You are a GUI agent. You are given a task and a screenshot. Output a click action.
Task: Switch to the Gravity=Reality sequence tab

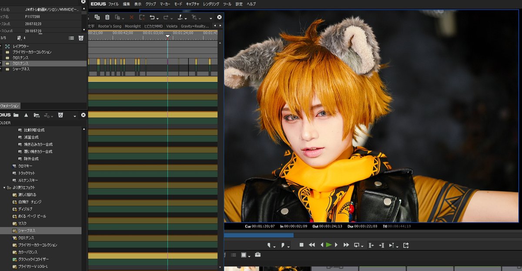coord(195,26)
